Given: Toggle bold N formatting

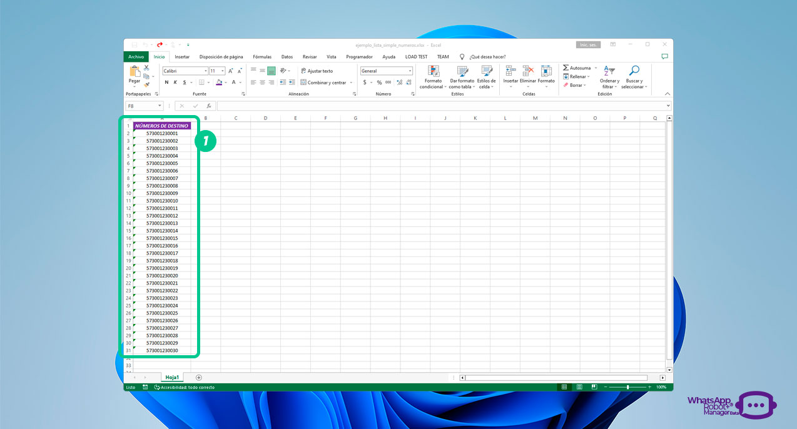Looking at the screenshot, I should [166, 83].
